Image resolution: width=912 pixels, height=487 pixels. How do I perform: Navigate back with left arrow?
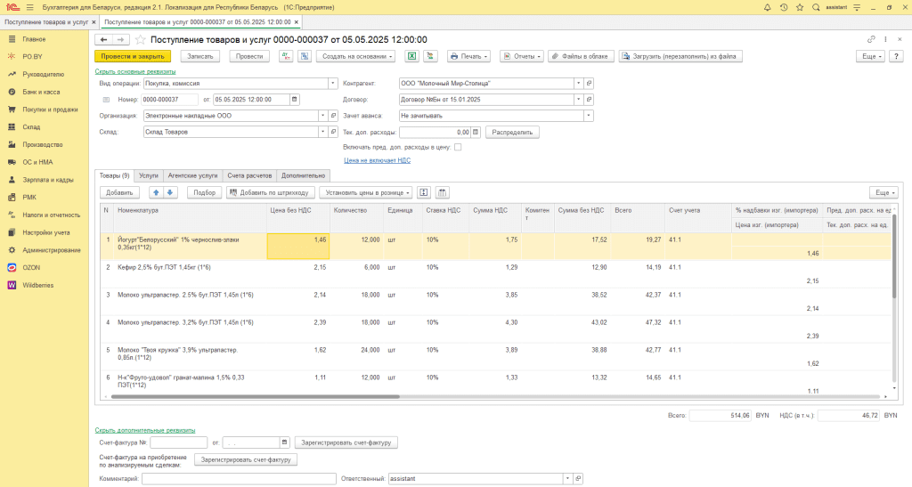[103, 39]
